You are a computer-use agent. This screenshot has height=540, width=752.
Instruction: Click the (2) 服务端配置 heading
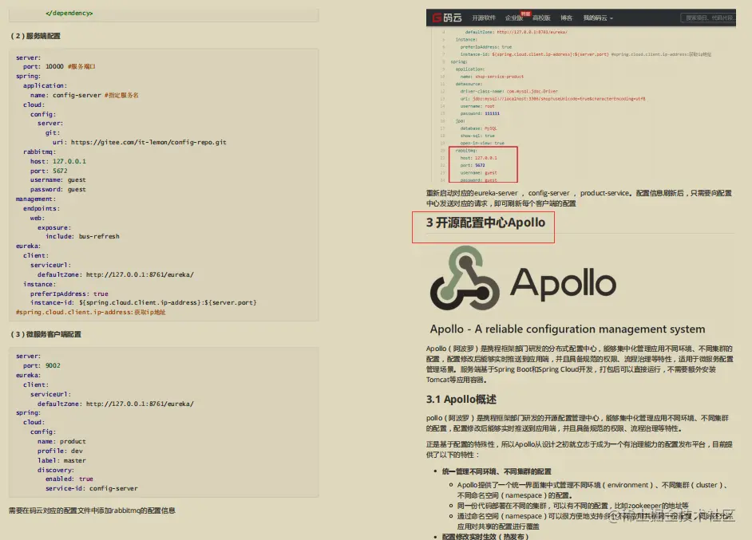(35, 36)
